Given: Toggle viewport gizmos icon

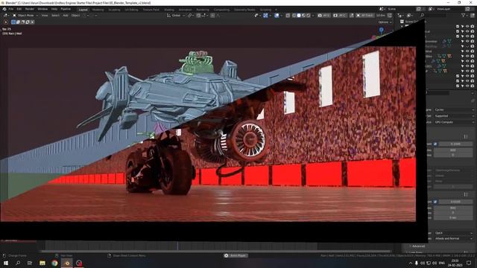Looking at the screenshot, I should pos(265,15).
